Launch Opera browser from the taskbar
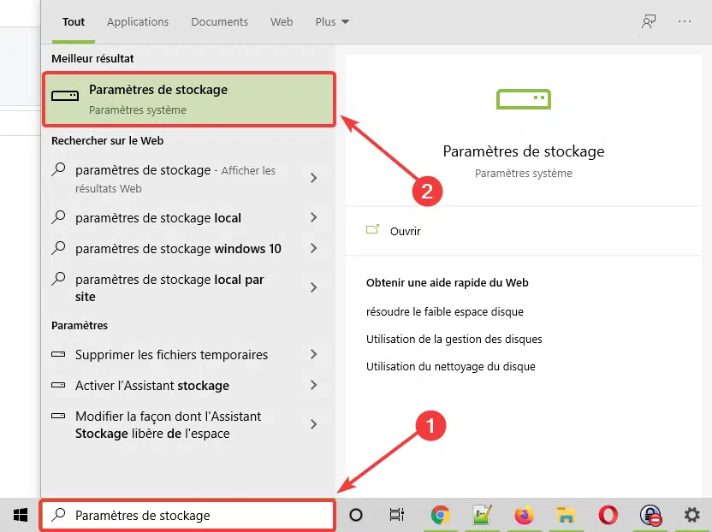This screenshot has height=532, width=712. point(608,515)
